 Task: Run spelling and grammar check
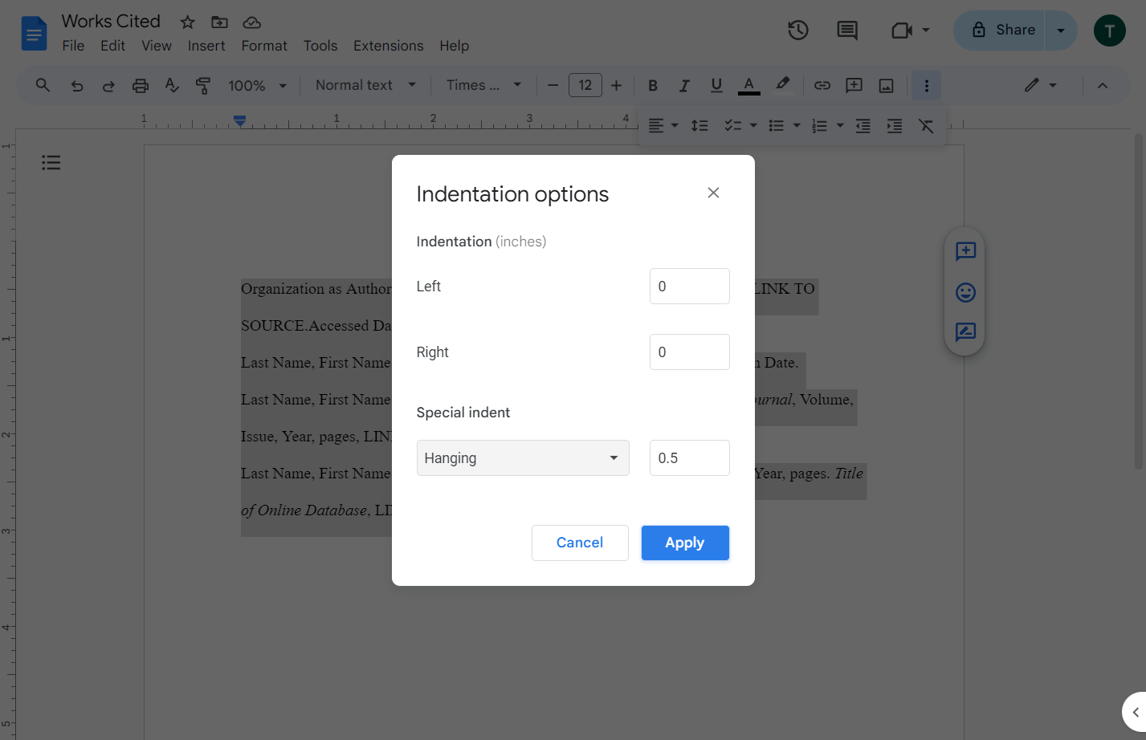(x=172, y=85)
